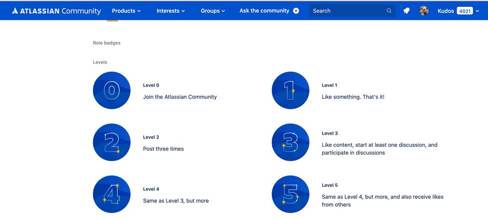This screenshot has height=219, width=488.
Task: Click the Level 5 title text
Action: coord(330,185)
